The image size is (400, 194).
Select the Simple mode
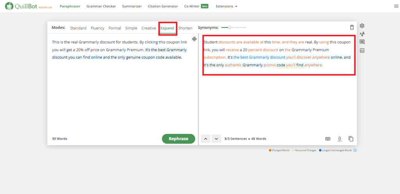[131, 28]
